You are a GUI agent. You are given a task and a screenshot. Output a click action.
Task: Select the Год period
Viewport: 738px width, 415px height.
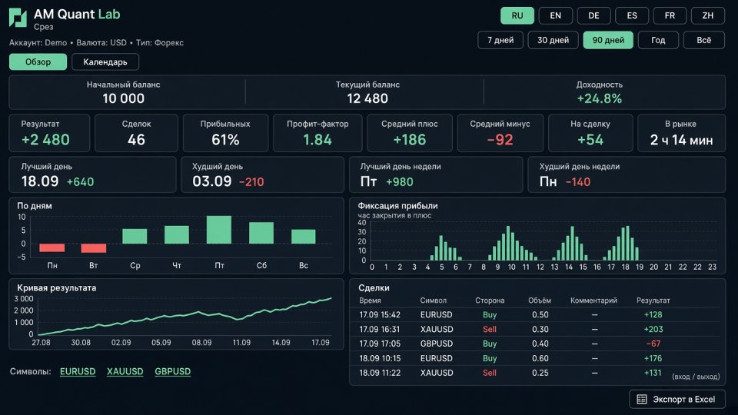coord(658,40)
